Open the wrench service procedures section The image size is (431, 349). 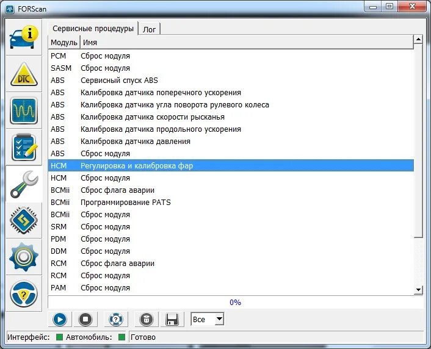tap(24, 184)
